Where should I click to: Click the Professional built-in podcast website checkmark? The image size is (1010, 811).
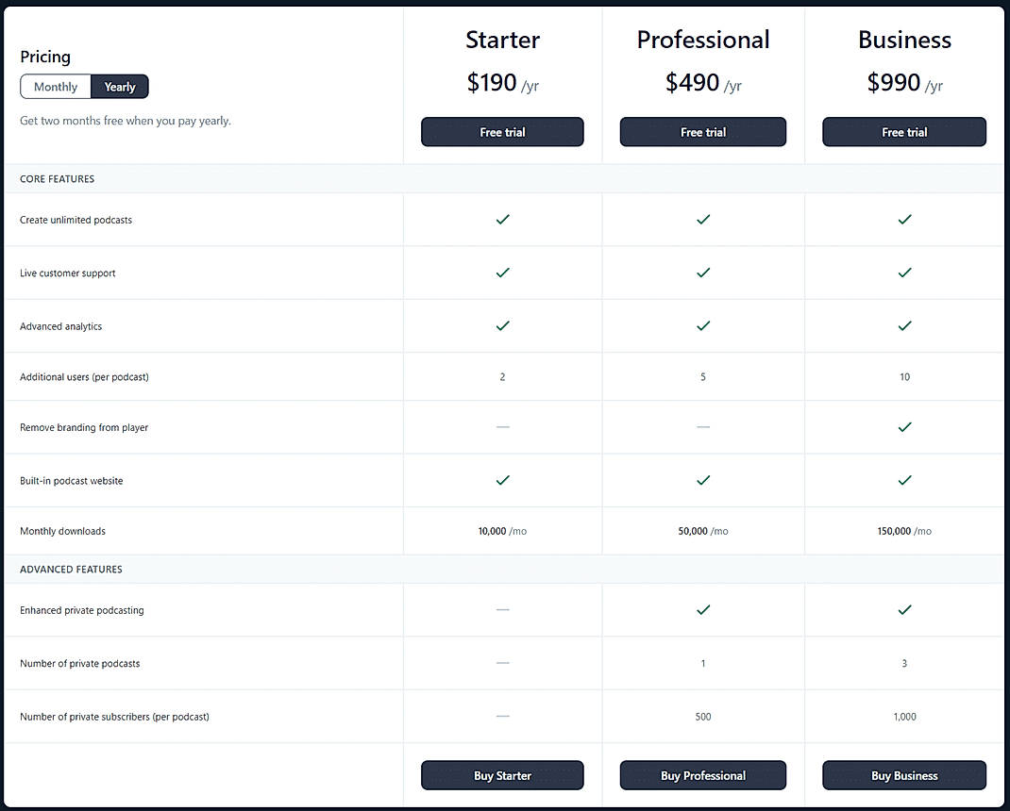(703, 480)
